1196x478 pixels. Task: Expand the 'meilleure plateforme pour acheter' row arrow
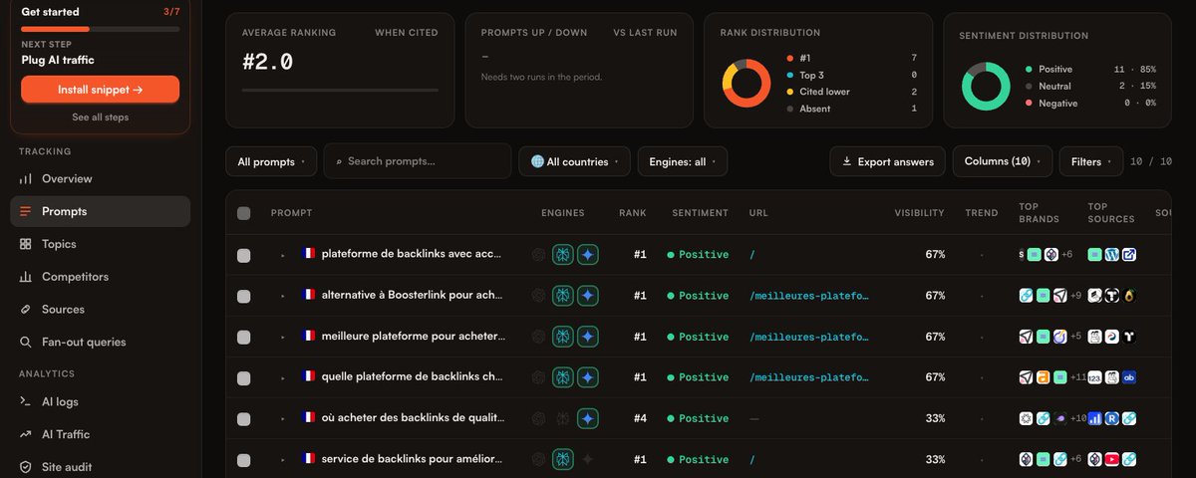tap(283, 337)
